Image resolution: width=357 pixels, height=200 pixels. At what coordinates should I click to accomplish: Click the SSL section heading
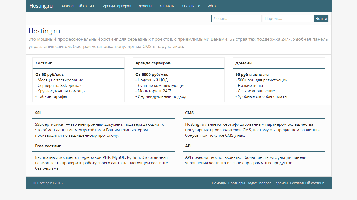[38, 113]
